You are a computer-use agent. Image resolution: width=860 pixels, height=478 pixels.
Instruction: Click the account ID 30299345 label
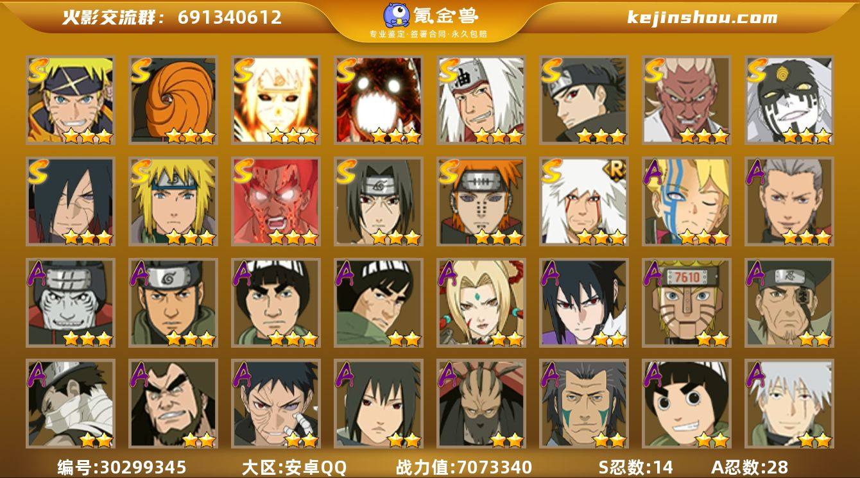[x=122, y=466]
